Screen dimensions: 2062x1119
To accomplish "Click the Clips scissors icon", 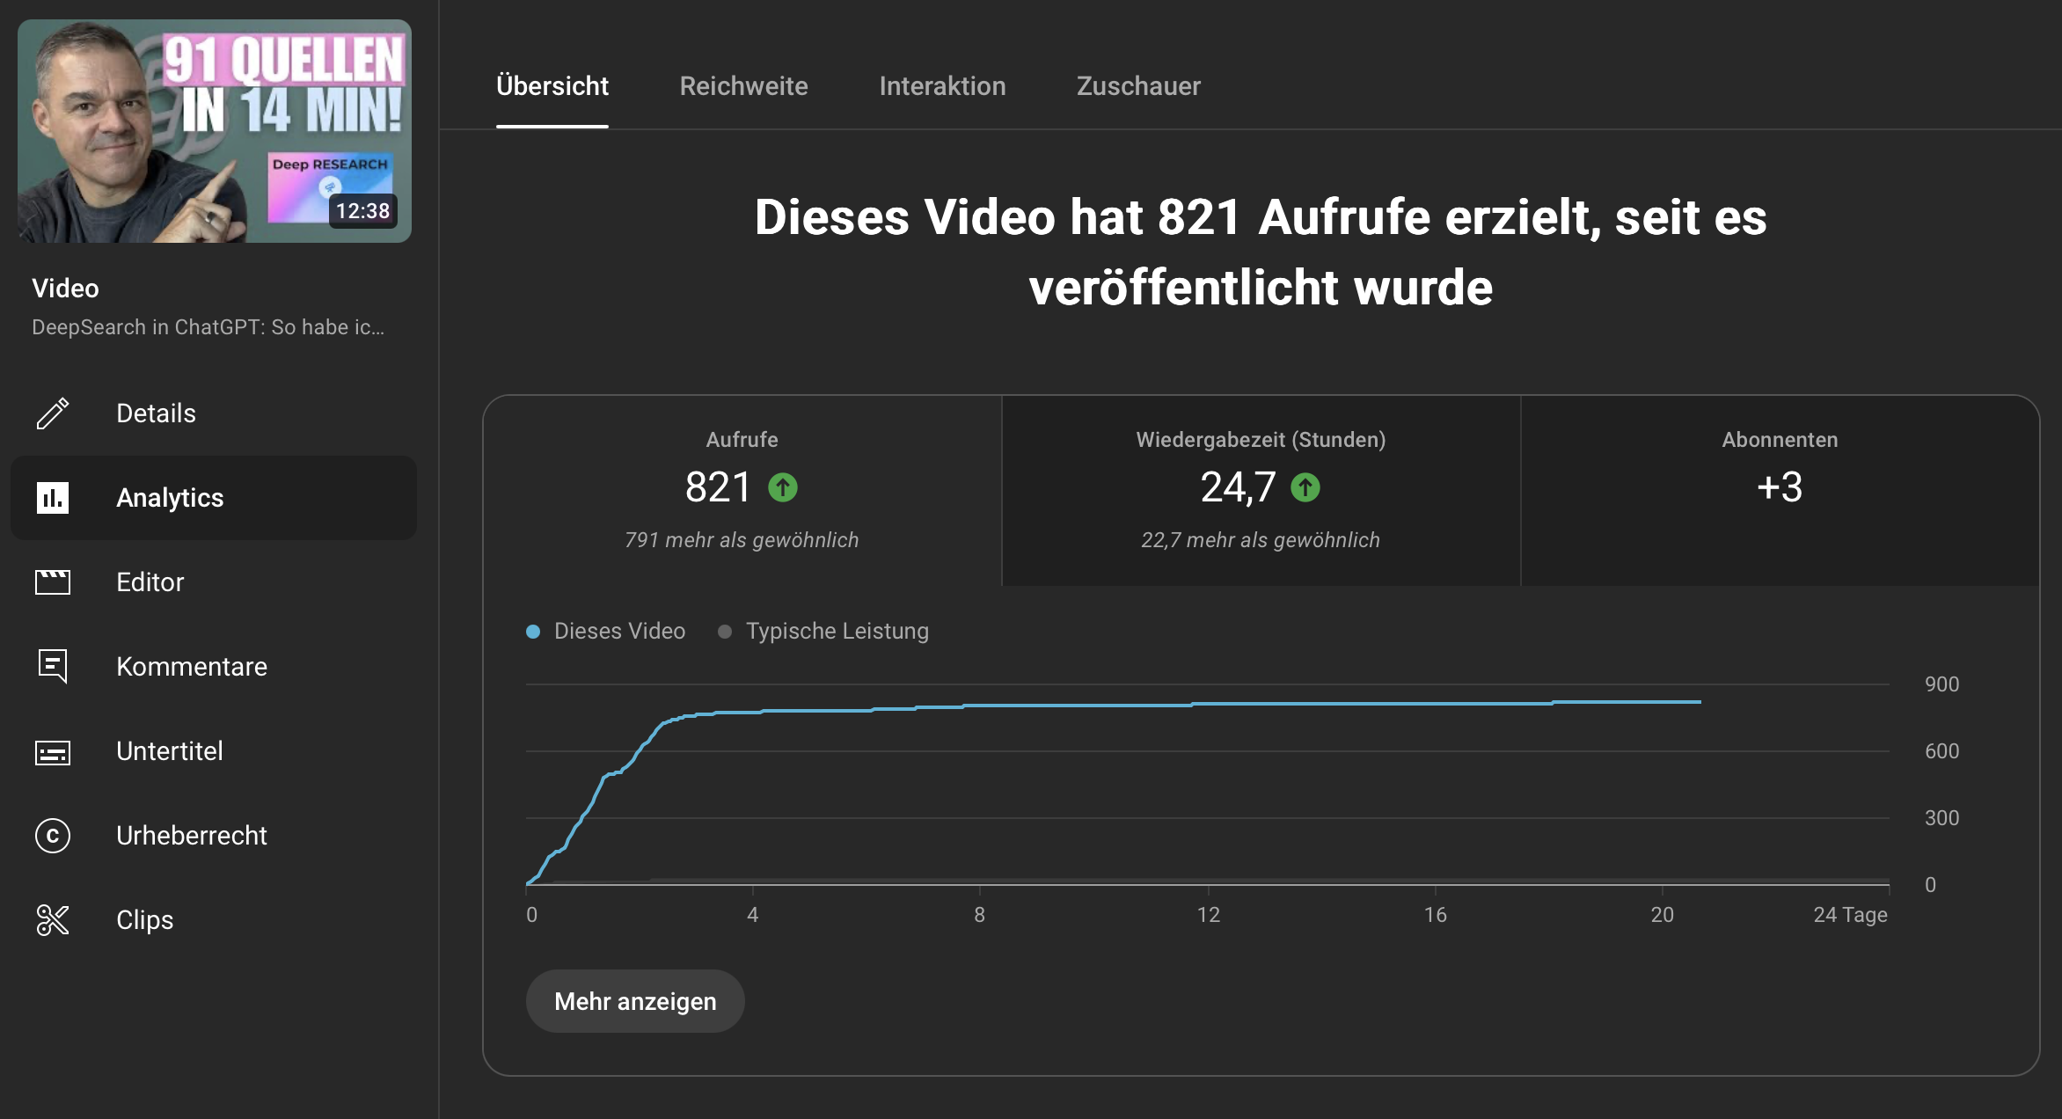I will pyautogui.click(x=53, y=920).
